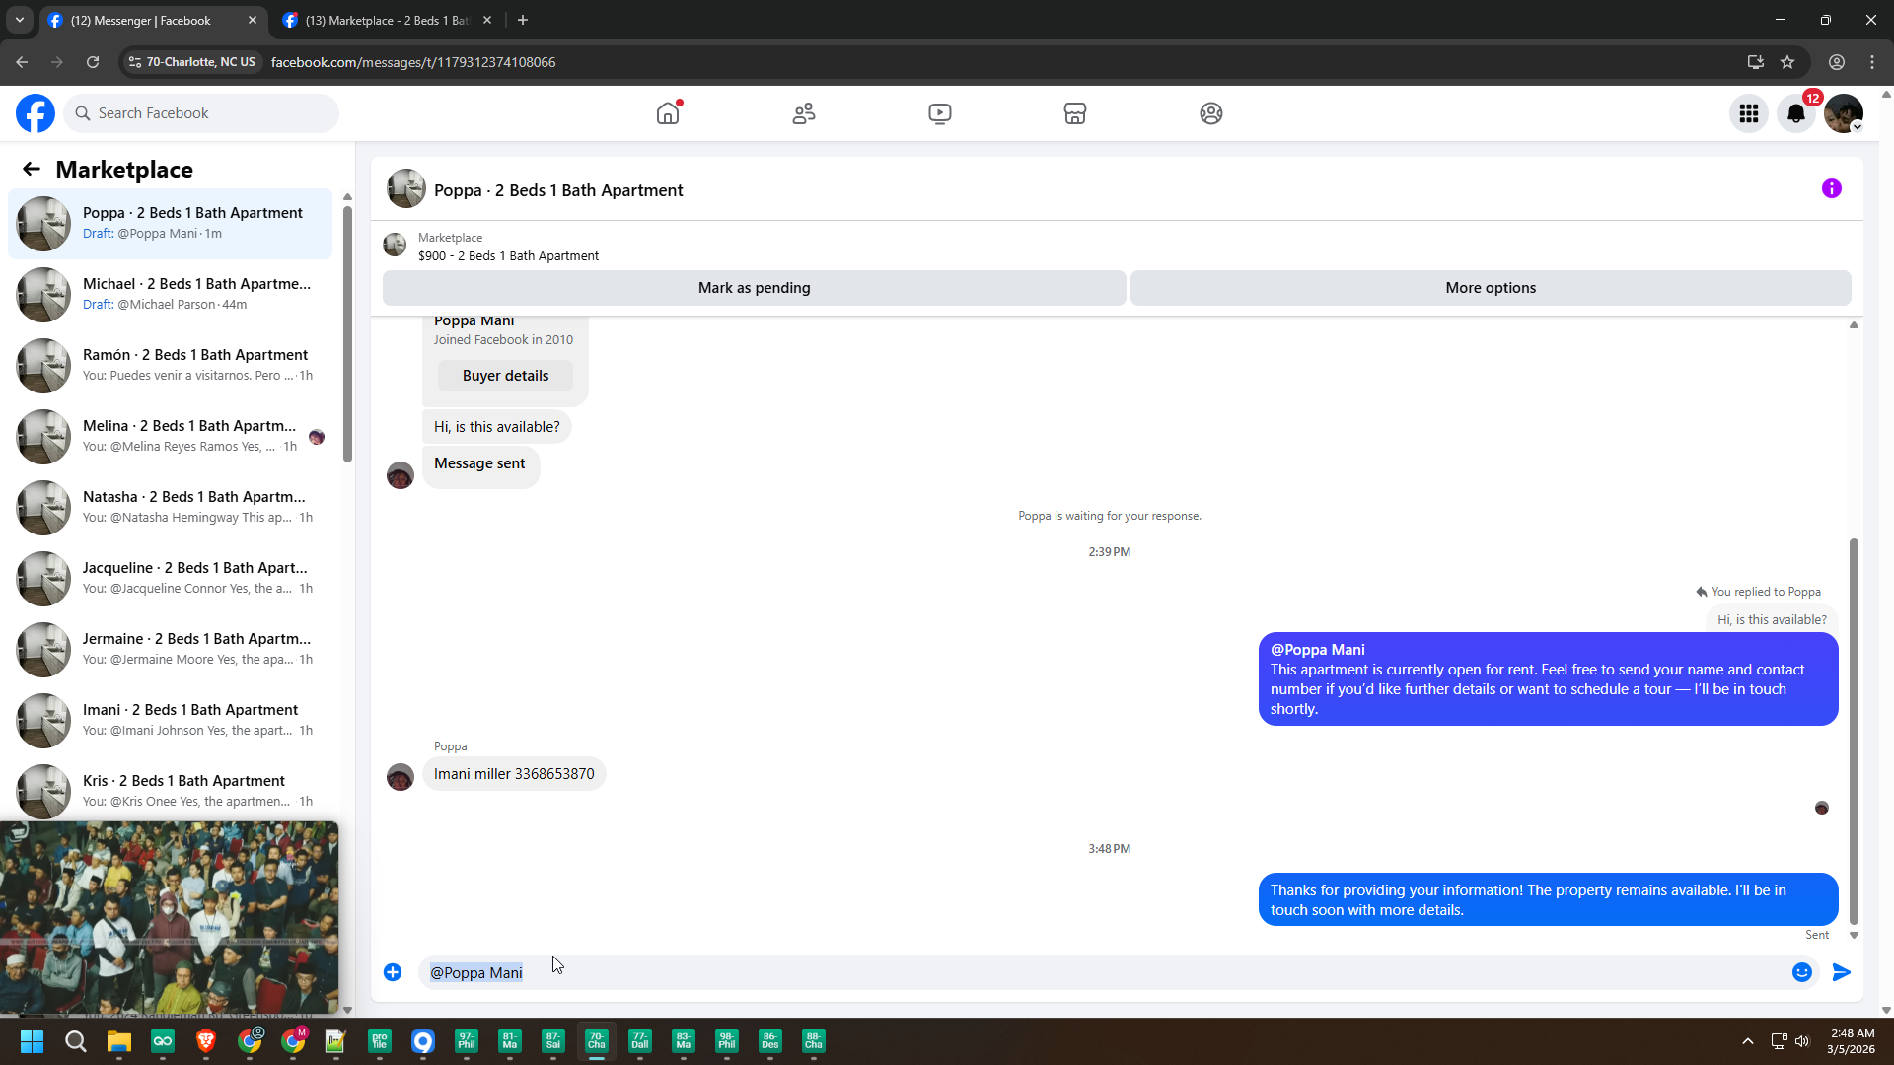
Task: Open Brave browser from taskbar
Action: coord(205,1041)
